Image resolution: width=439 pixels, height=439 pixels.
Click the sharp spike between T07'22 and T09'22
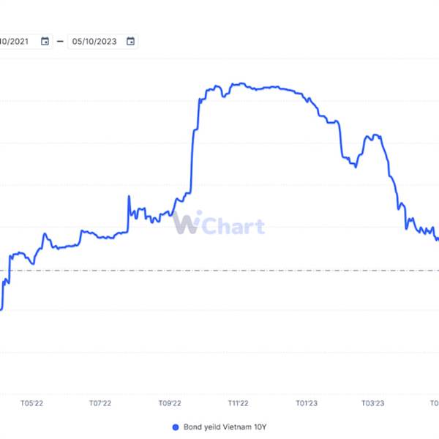pyautogui.click(x=129, y=197)
